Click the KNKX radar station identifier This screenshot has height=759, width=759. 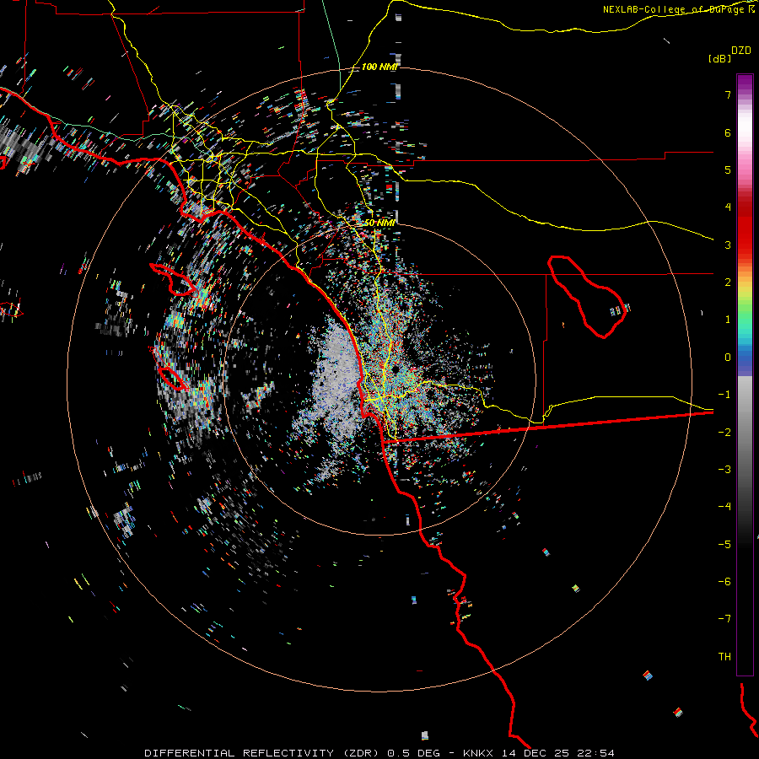click(480, 753)
